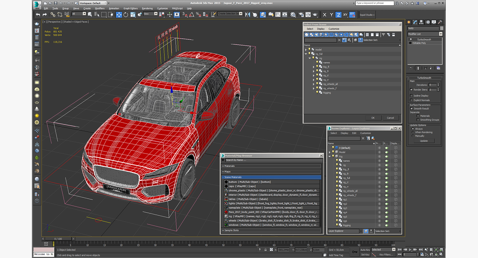Viewport: 478px width, 258px height.
Task: Select the When Rendering update option
Action: [x=413, y=132]
